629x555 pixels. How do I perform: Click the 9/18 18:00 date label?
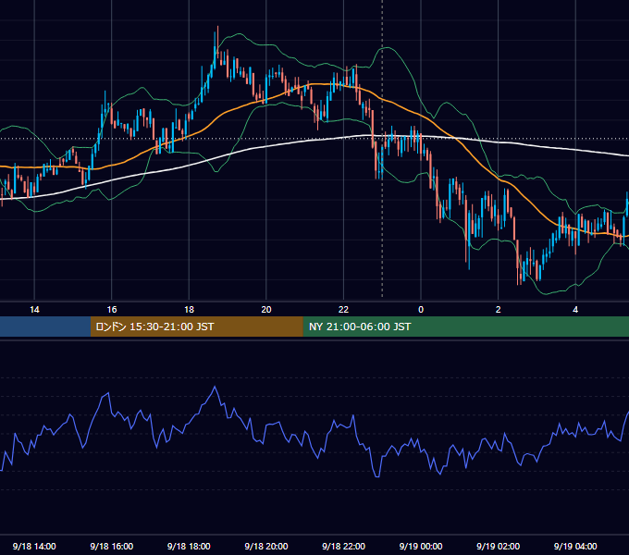tap(189, 546)
